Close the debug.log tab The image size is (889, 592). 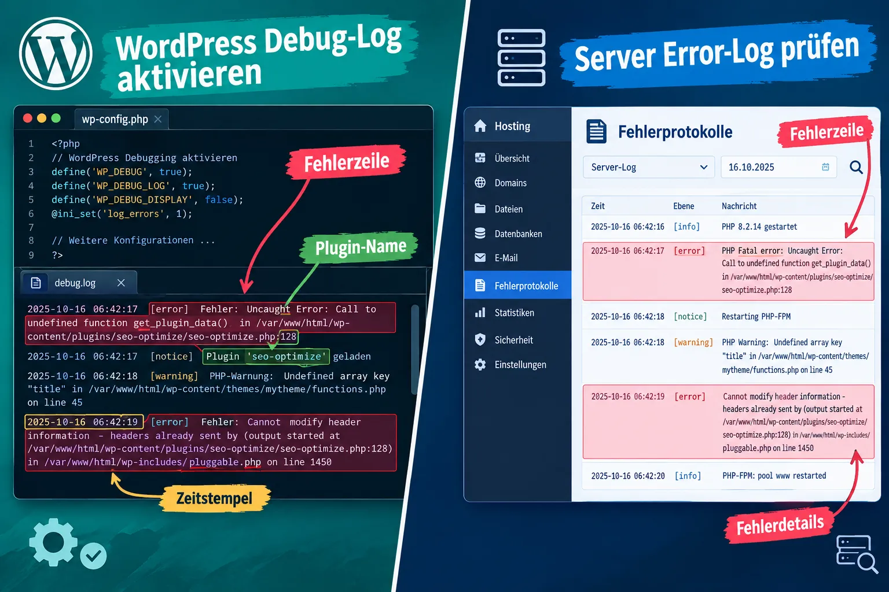[121, 283]
